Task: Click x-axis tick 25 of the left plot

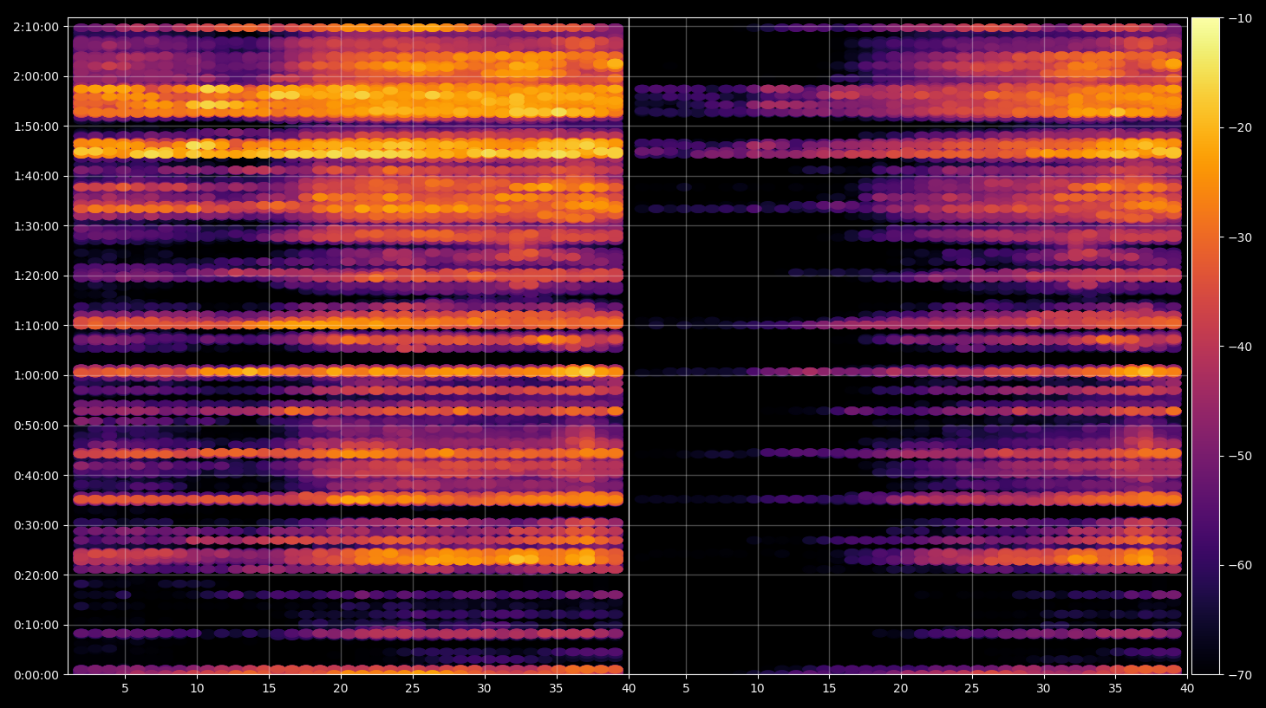Action: pyautogui.click(x=412, y=689)
